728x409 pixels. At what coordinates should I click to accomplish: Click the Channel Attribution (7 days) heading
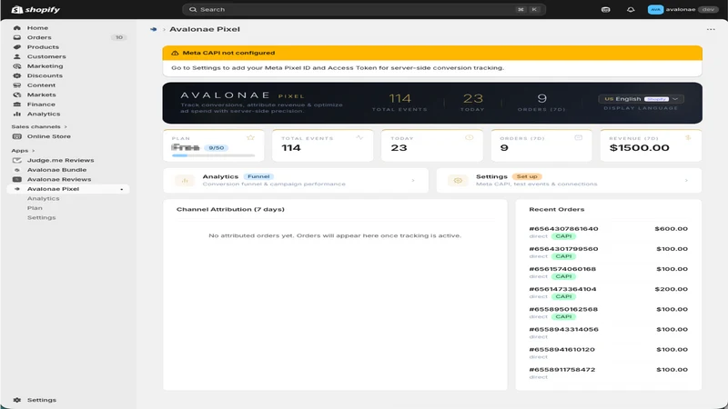click(230, 209)
